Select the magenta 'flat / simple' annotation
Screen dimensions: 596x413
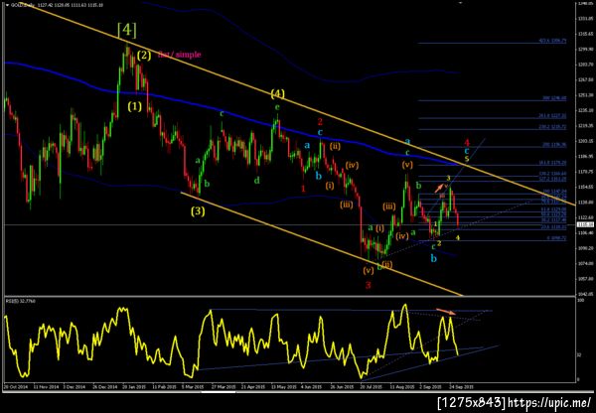point(179,55)
